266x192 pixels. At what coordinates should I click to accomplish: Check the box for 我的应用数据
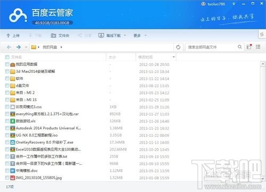coord(7,64)
